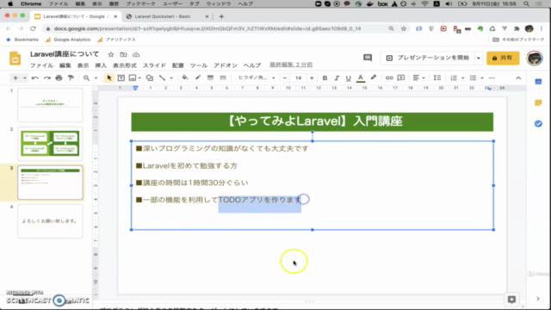Open new slide layout dropdown arrow

point(25,78)
